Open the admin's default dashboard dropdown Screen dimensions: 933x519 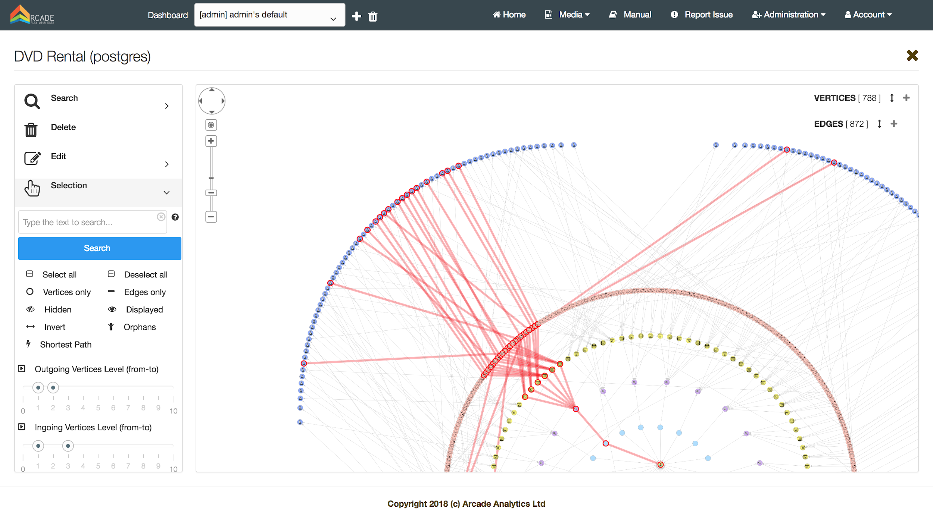(269, 15)
